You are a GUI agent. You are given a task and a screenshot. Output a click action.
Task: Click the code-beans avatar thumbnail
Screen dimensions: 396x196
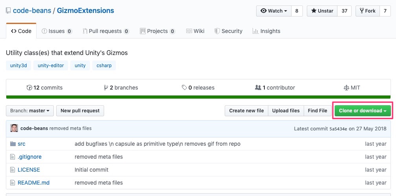pyautogui.click(x=14, y=128)
